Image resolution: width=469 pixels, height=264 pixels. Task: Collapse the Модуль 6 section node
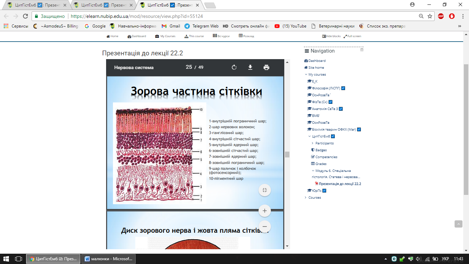pyautogui.click(x=313, y=171)
